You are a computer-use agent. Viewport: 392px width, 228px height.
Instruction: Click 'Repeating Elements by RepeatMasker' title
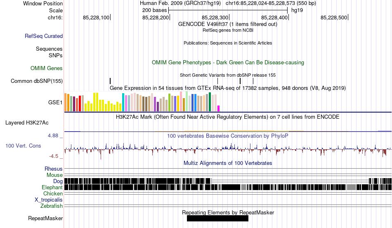(x=228, y=212)
